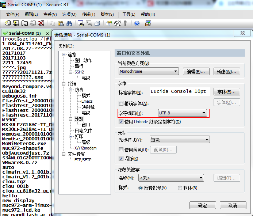Image resolution: width=253 pixels, height=216 pixels.
Task: Click the SecureFX launch icon
Action: [148, 23]
